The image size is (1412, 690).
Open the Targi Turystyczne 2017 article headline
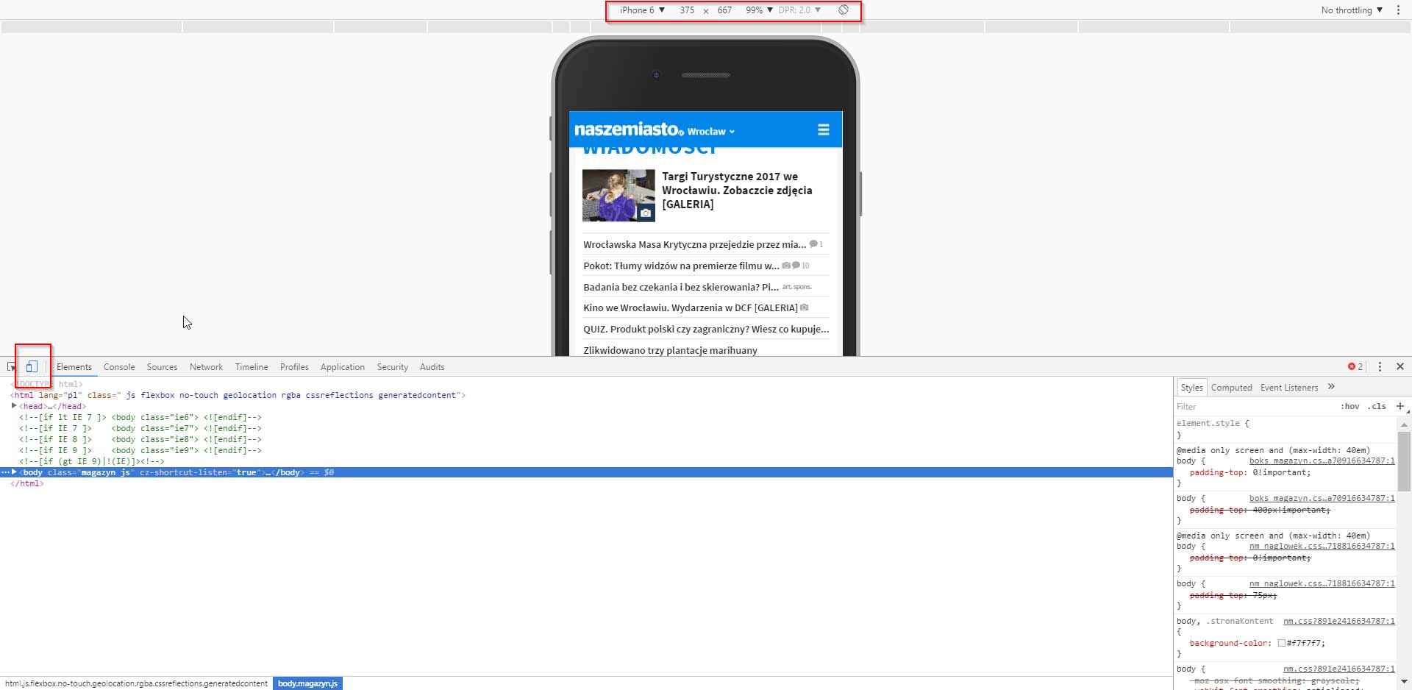[x=737, y=191]
